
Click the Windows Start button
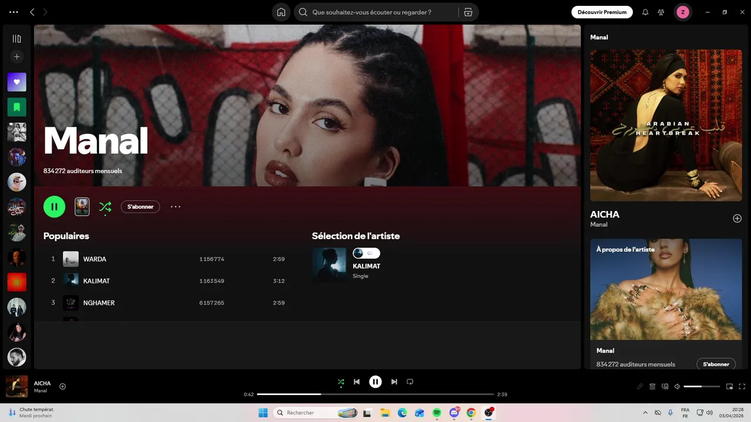pos(263,413)
